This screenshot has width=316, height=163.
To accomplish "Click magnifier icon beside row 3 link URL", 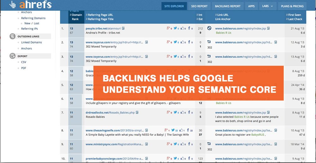I will point(276,57).
